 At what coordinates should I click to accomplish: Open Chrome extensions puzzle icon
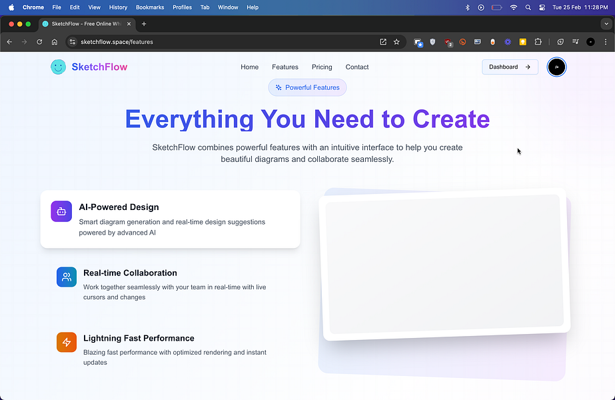pyautogui.click(x=538, y=42)
